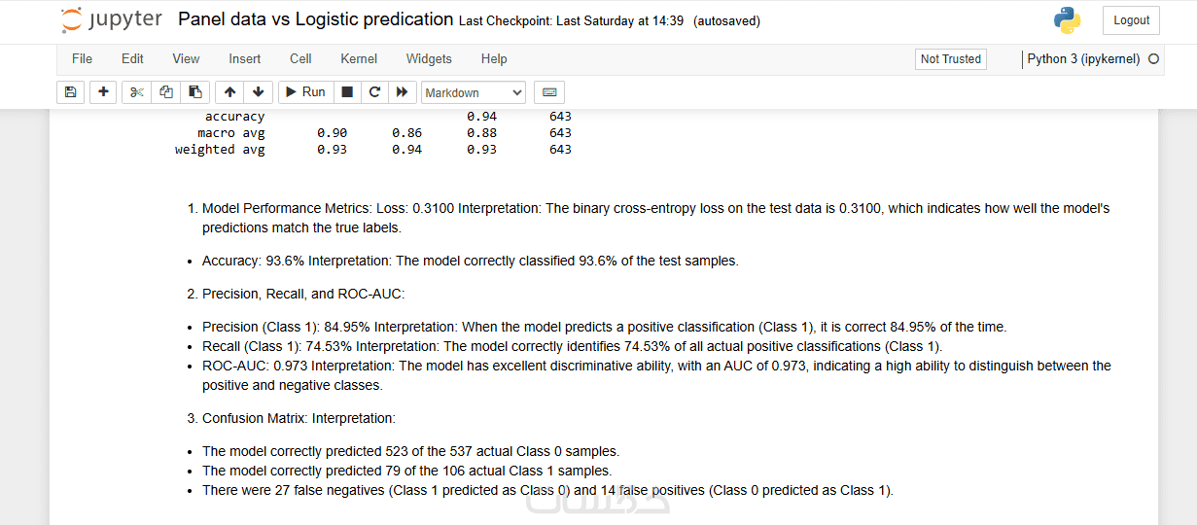This screenshot has width=1197, height=525.
Task: Click the save and checkpoint icon
Action: 70,92
